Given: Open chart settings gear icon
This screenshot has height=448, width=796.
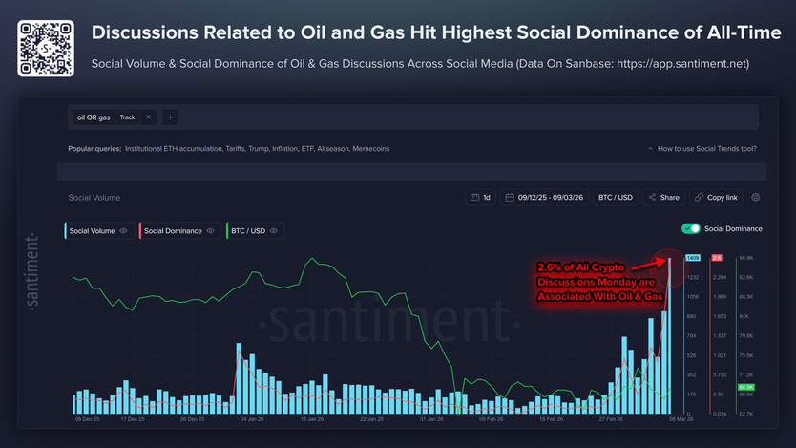Looking at the screenshot, I should pos(755,197).
